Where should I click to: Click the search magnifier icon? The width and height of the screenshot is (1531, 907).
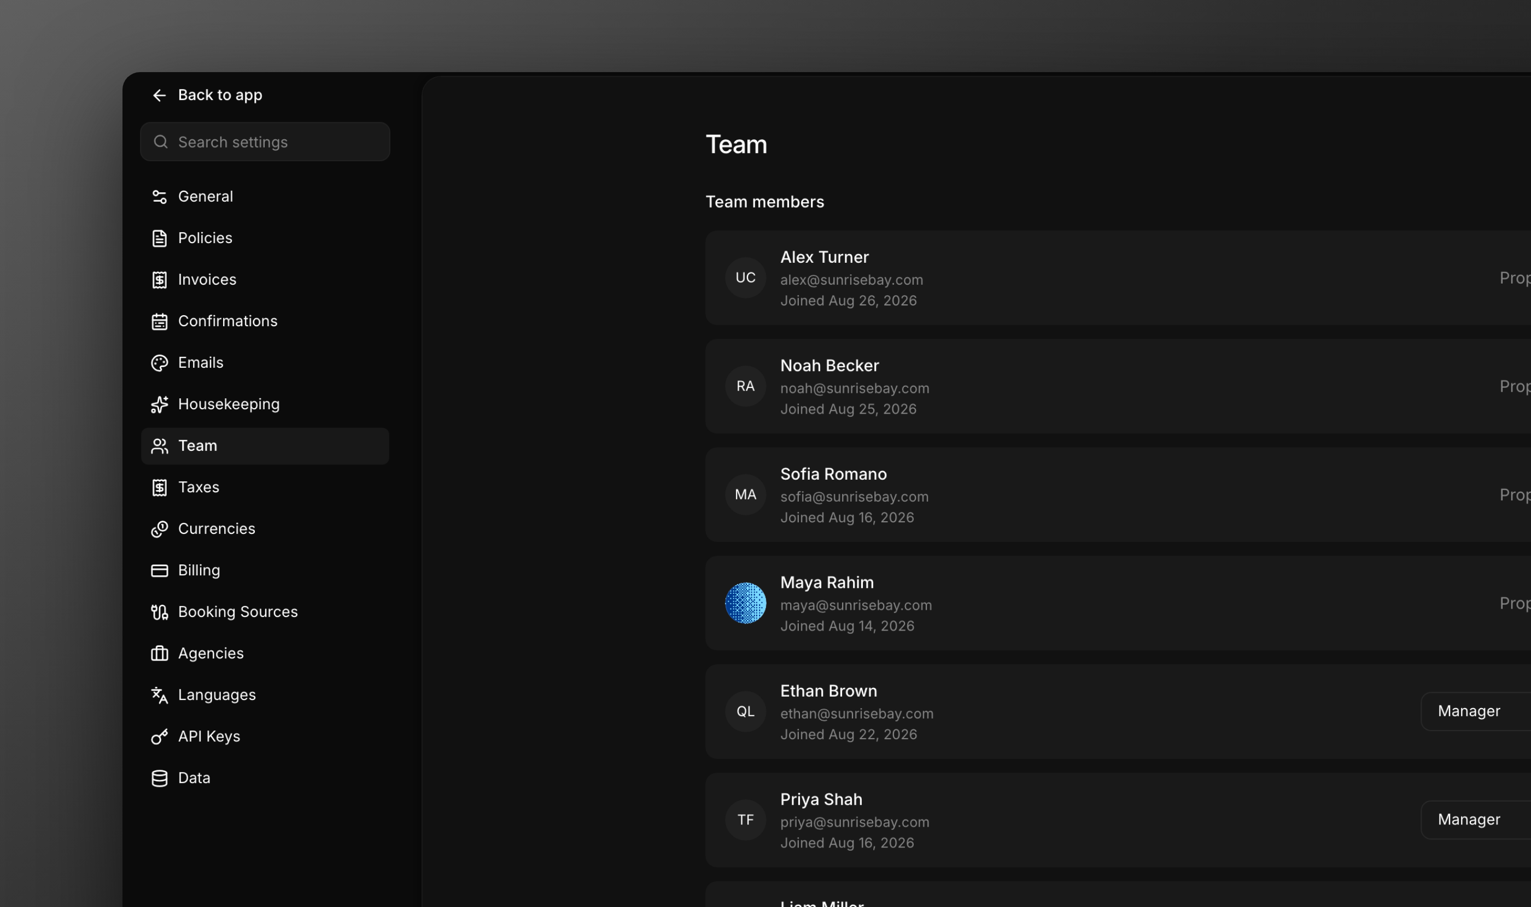(161, 142)
